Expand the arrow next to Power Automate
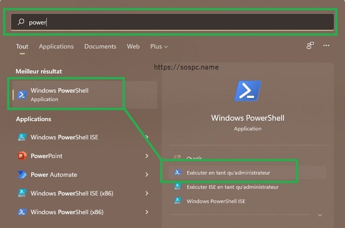 coord(147,175)
